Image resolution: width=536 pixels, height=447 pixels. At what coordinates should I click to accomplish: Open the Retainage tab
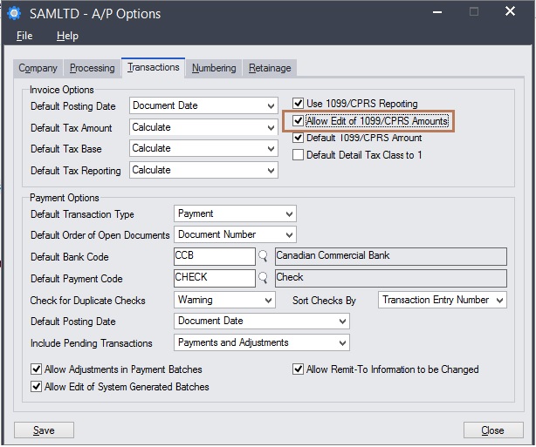pos(270,68)
